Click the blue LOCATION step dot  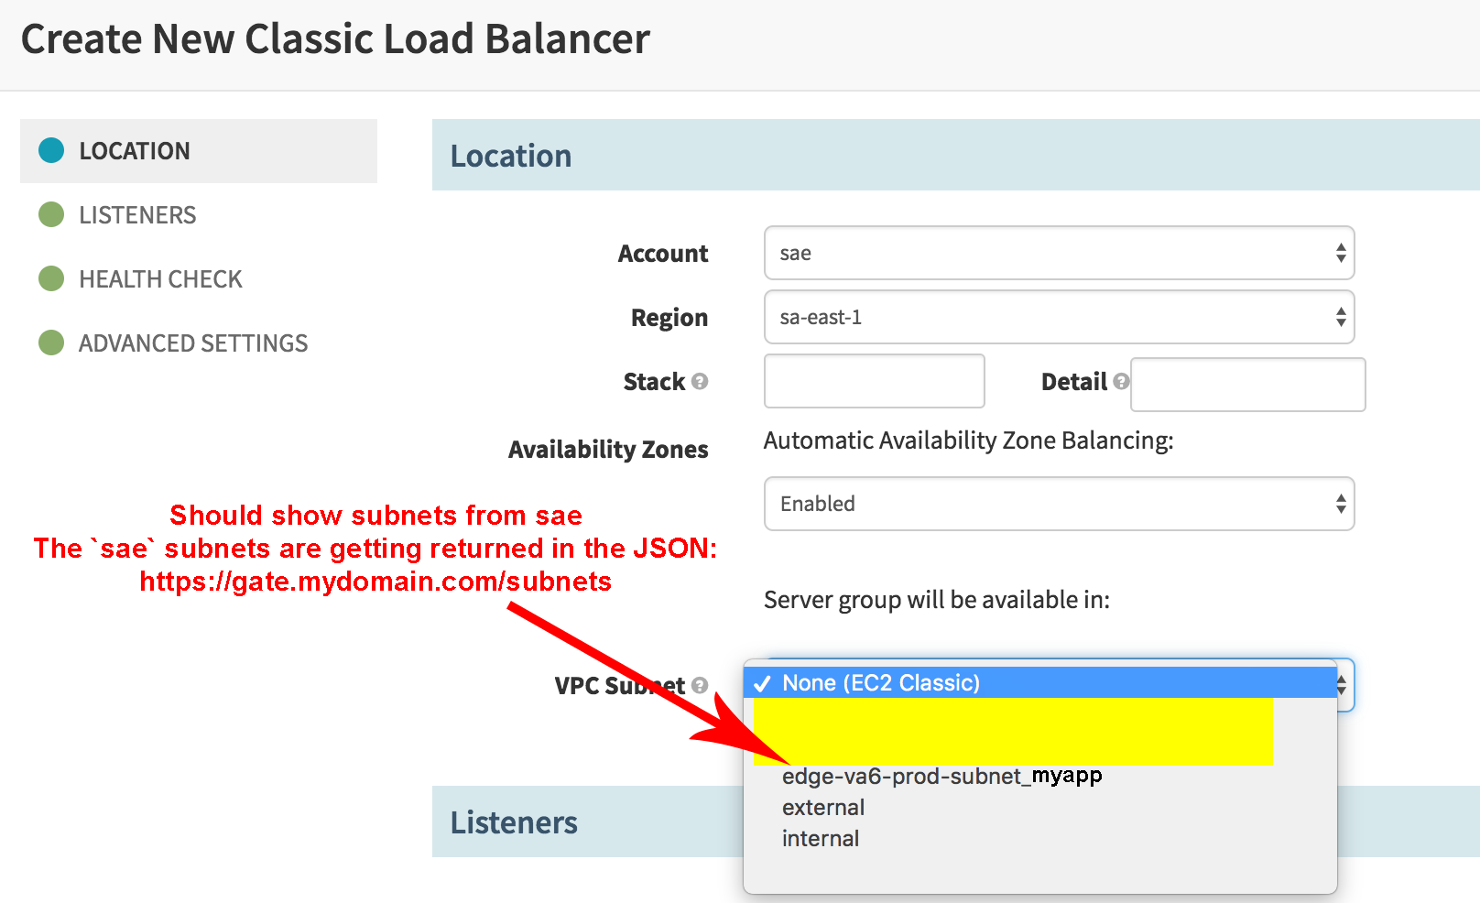[51, 150]
